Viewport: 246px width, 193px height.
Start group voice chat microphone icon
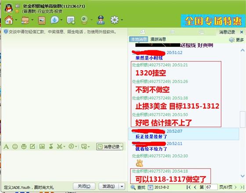coord(54,20)
